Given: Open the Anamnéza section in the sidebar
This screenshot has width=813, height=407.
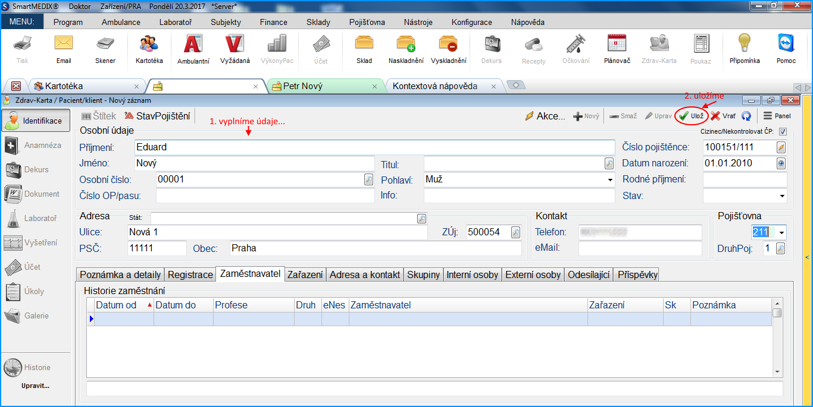Looking at the screenshot, I should click(x=36, y=146).
